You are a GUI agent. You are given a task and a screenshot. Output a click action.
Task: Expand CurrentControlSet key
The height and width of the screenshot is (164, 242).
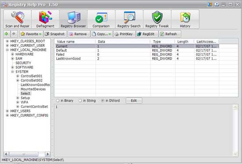pos(18,107)
